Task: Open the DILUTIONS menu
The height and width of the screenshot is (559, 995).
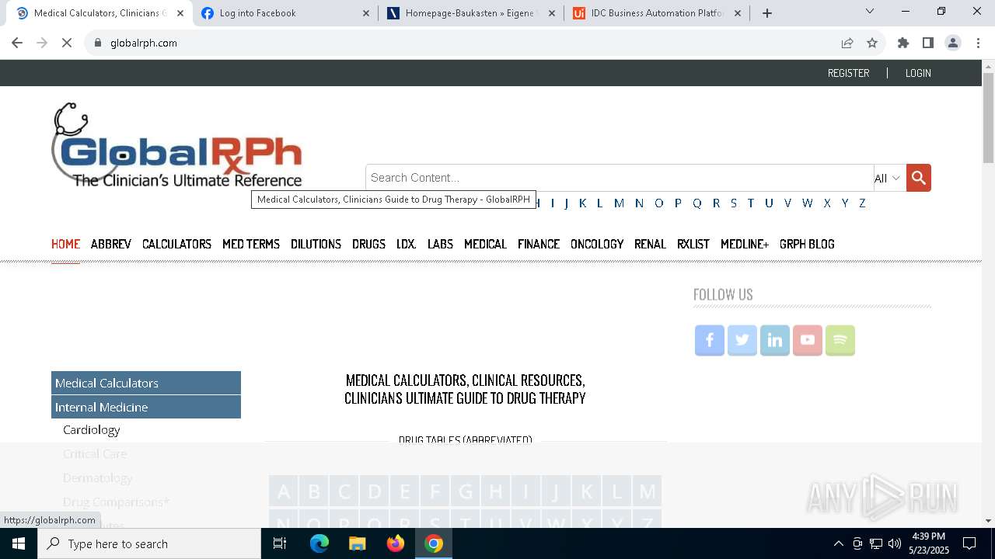Action: (x=316, y=244)
